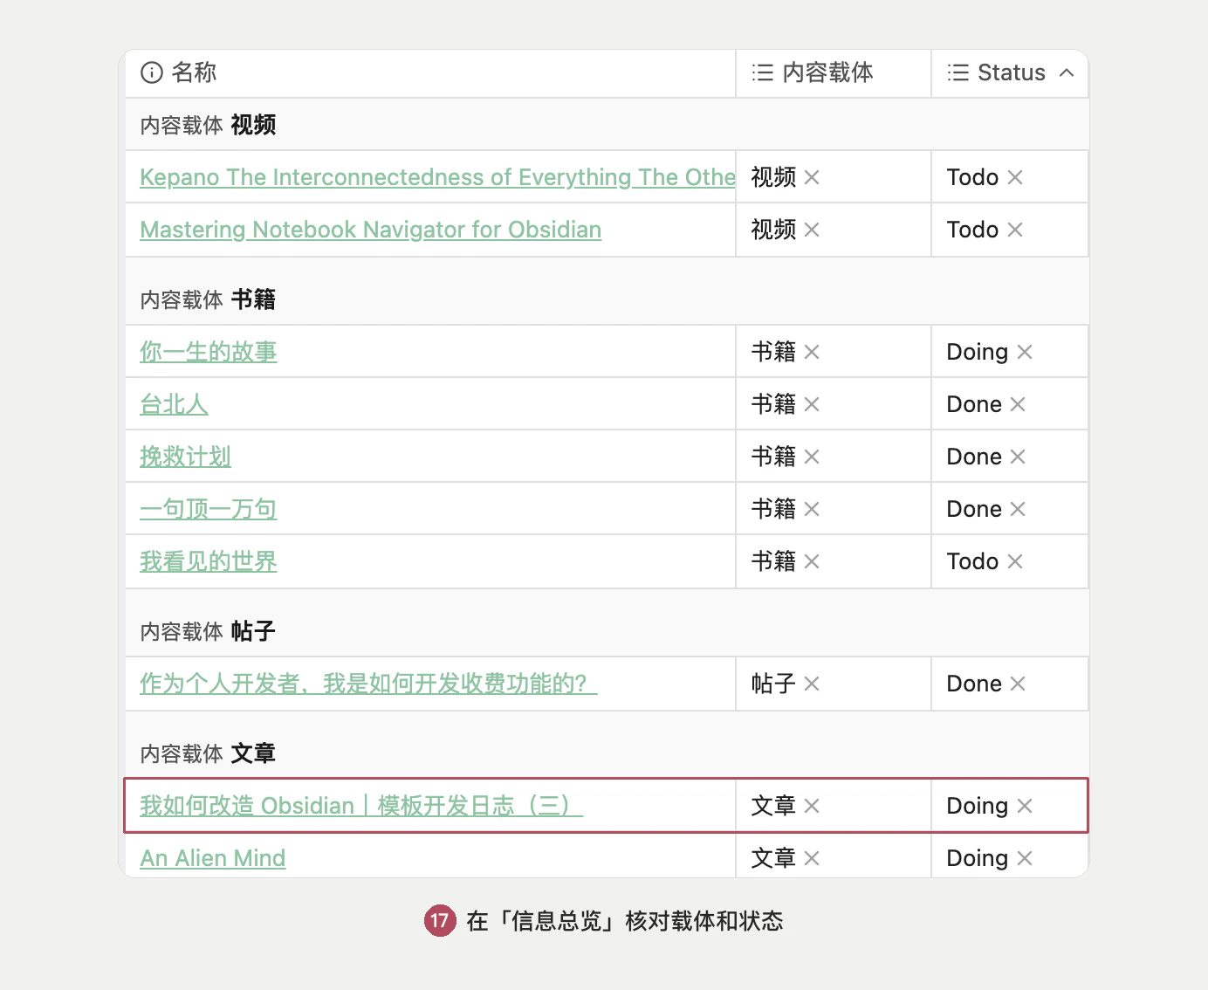
Task: Click the 内容载体 文章 group heading
Action: (208, 753)
